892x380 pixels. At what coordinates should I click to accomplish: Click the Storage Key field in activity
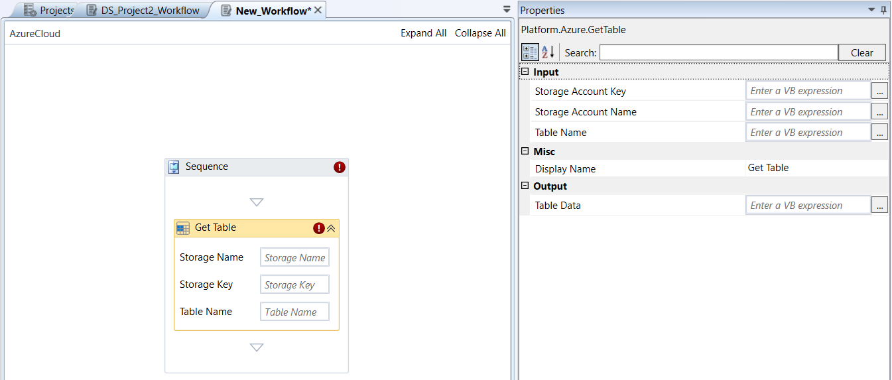(x=294, y=285)
